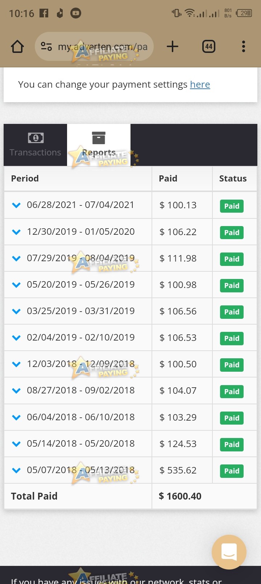Viewport: 261px width, 584px height.
Task: Switch to the Transactions tab
Action: pyautogui.click(x=35, y=145)
